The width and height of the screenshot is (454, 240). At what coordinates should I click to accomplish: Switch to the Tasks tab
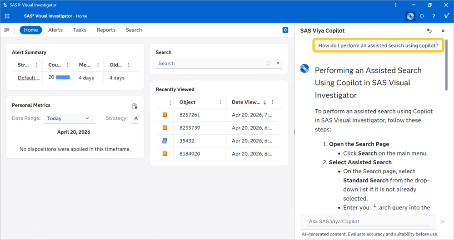80,30
